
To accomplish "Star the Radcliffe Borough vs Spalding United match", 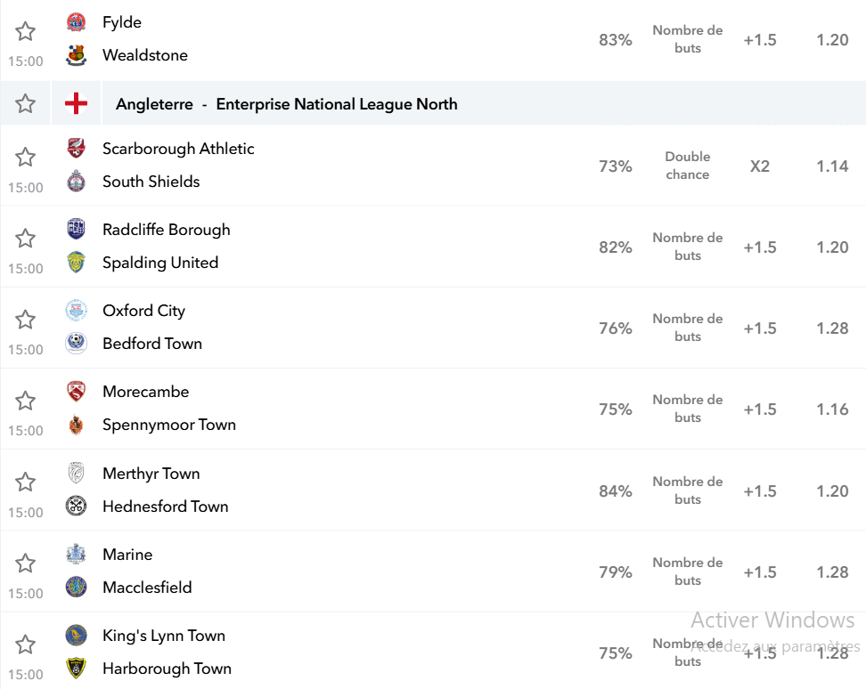I will [x=26, y=239].
